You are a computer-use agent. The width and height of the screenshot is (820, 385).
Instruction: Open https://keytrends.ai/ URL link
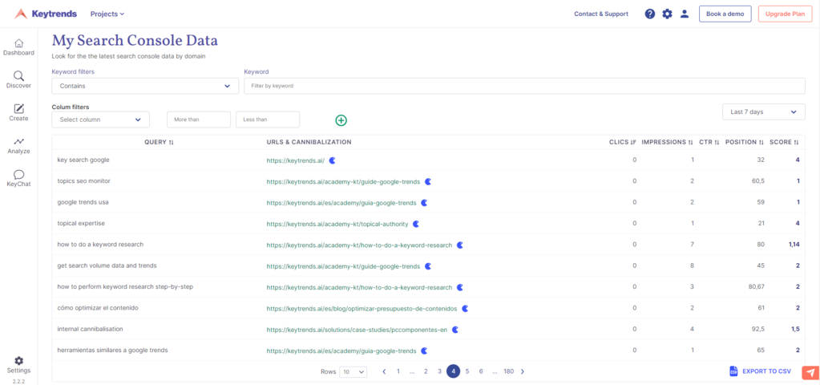pyautogui.click(x=296, y=160)
